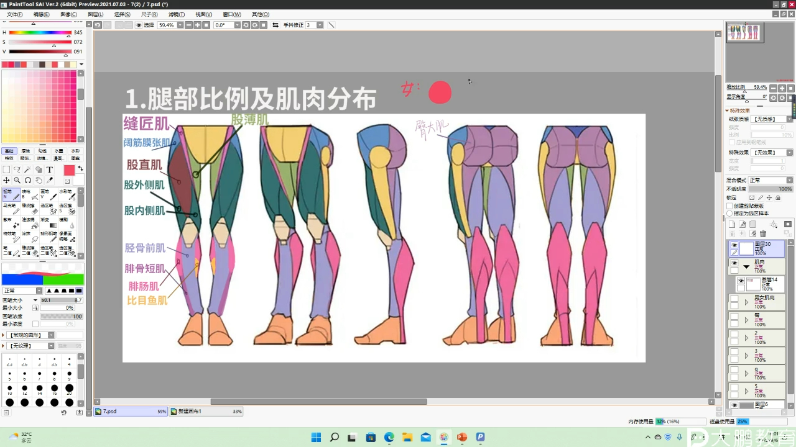Screen dimensions: 796x447
Task: Select the 油漆桶 bucket tool
Action: [30, 223]
